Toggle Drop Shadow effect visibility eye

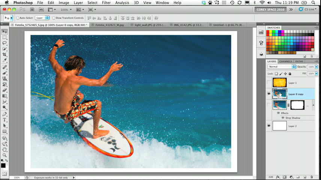coord(283,118)
